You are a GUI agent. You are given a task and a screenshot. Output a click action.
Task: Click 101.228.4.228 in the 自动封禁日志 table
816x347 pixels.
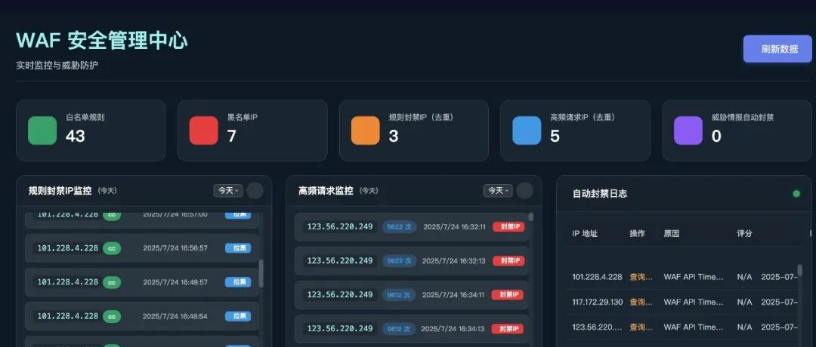[x=597, y=277]
